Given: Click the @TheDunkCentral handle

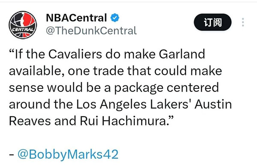Looking at the screenshot, I should (91, 30).
